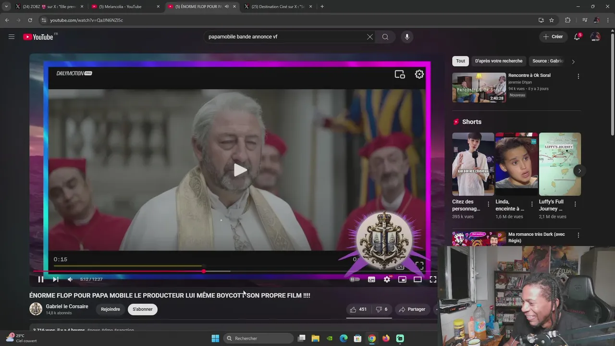Dislike the video with thumbs-down 6
Screen dimensions: 615x346
tap(381, 309)
